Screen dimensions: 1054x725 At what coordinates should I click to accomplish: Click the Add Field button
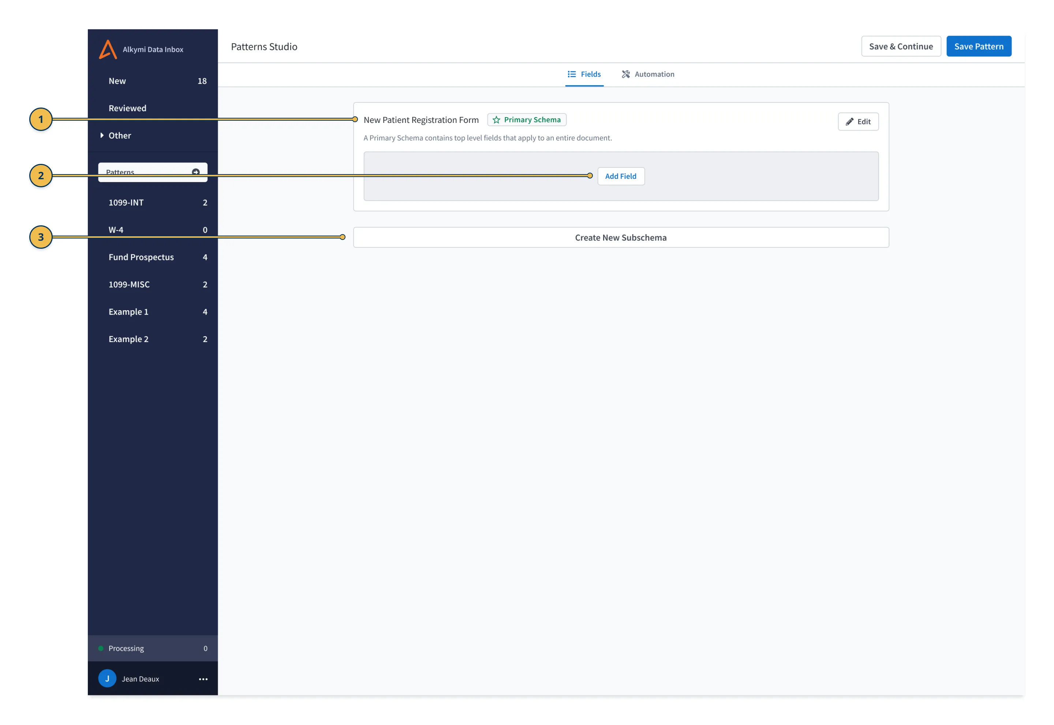coord(620,176)
